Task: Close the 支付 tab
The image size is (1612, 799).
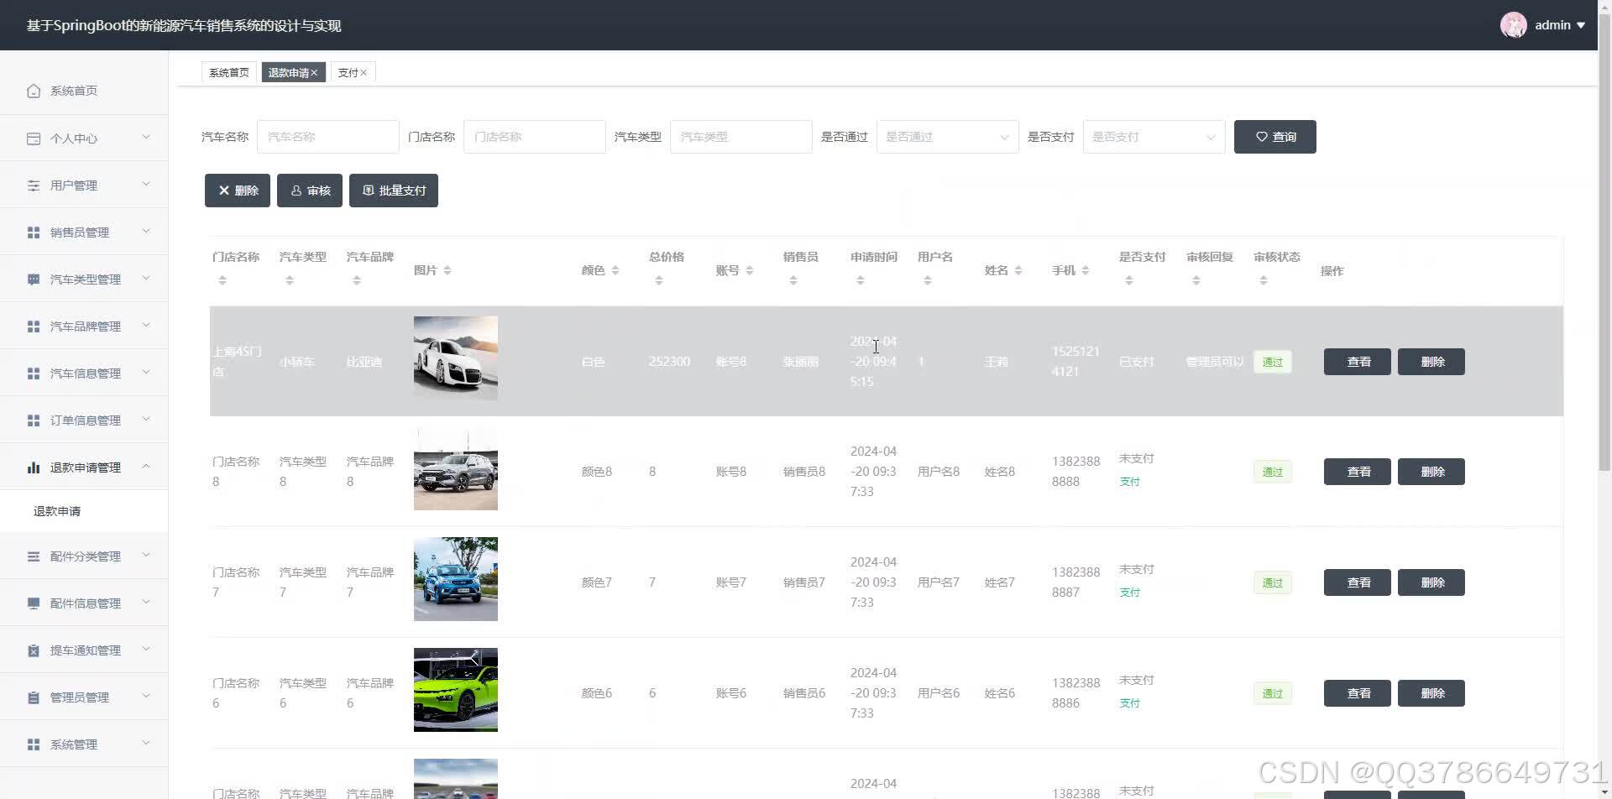Action: [x=364, y=73]
